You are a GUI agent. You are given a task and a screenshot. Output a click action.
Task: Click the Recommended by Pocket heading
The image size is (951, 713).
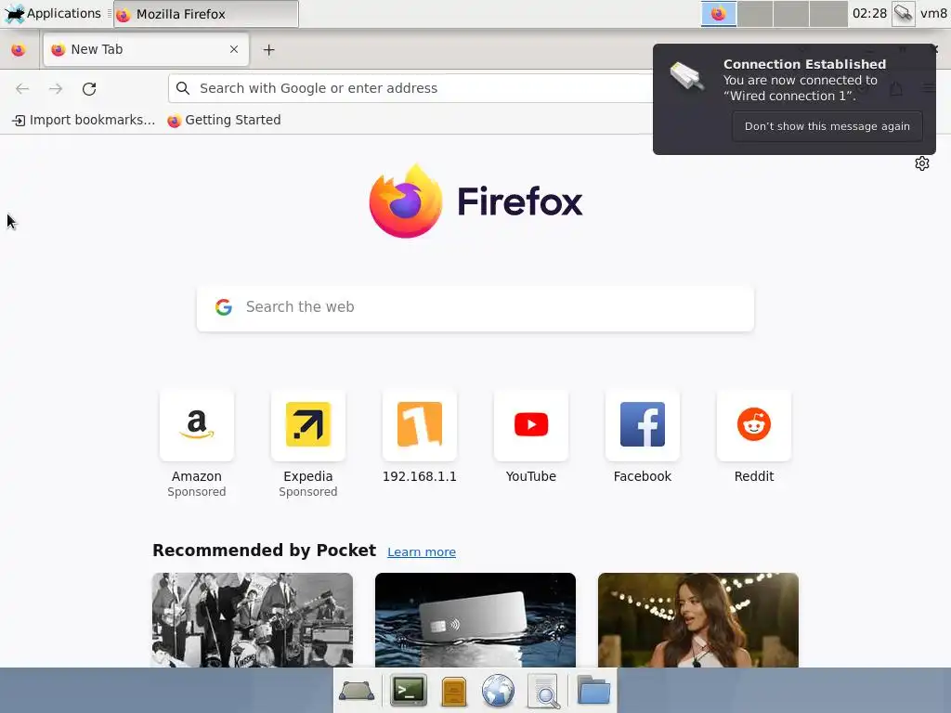[264, 550]
